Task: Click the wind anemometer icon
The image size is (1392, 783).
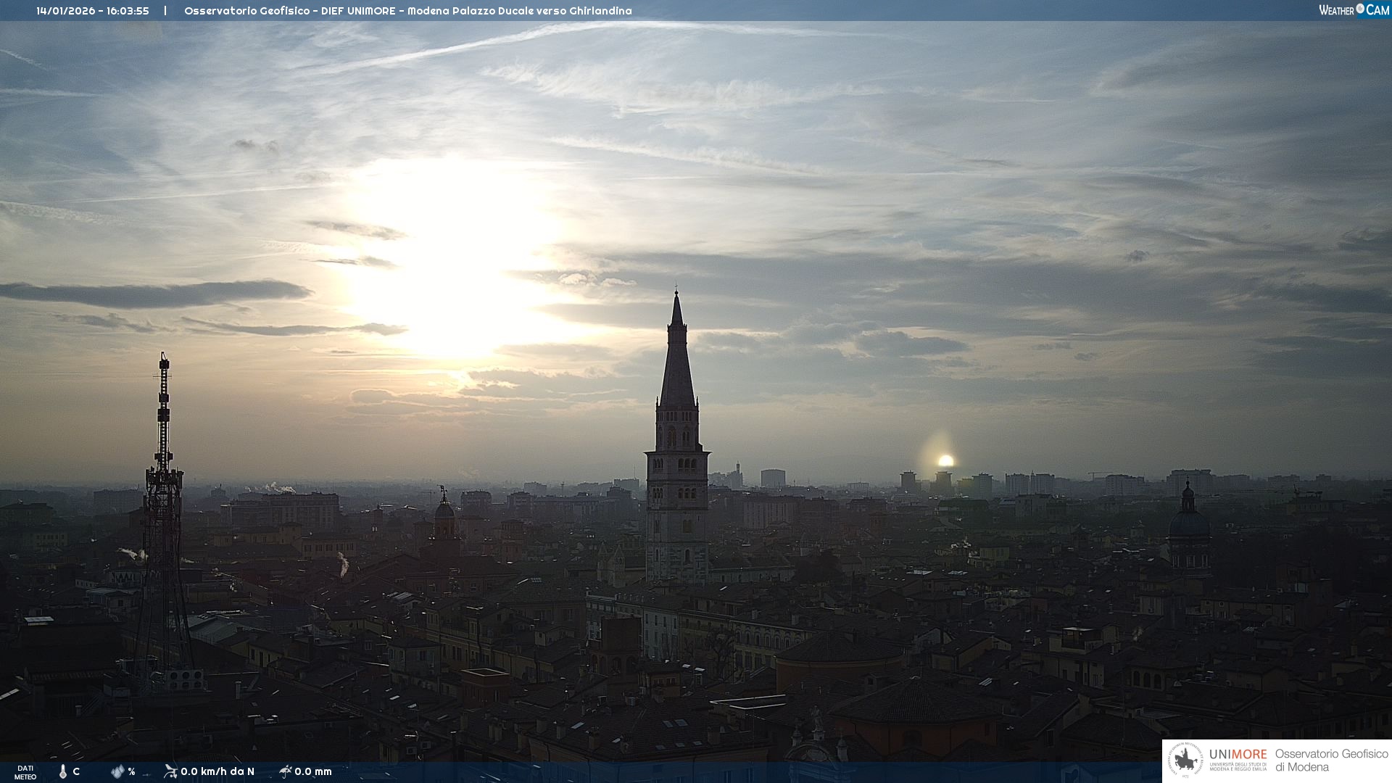Action: coord(170,771)
